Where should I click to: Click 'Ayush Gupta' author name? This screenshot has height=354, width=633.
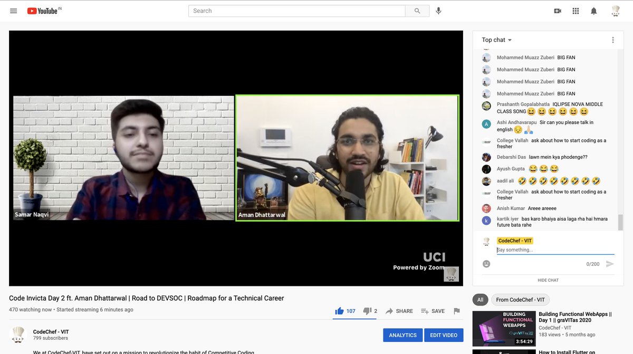(x=511, y=169)
